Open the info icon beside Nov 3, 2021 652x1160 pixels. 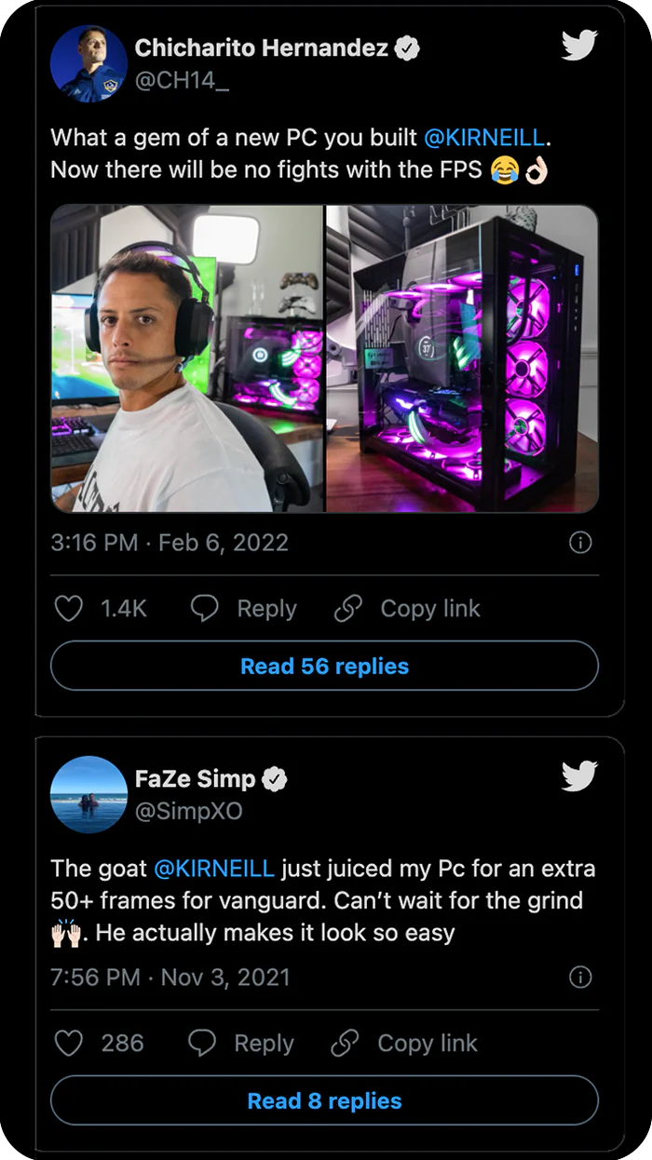tap(579, 977)
